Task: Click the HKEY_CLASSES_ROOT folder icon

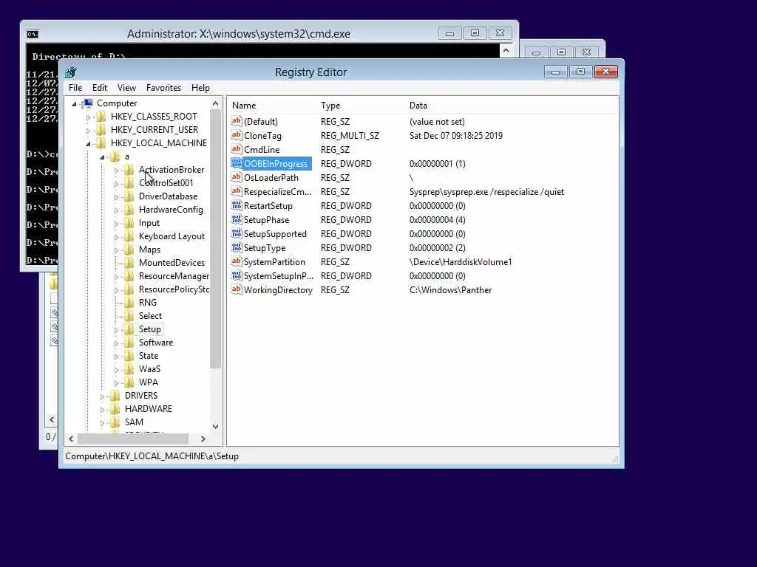Action: pyautogui.click(x=101, y=117)
